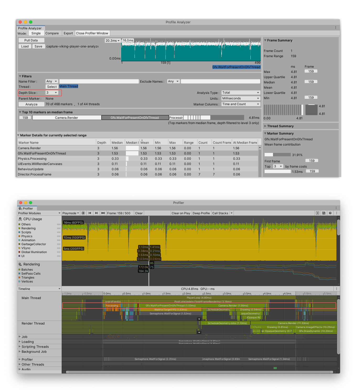Click the CPU Usage module icon
Screen dimensions: 359x390
[x=20, y=219]
